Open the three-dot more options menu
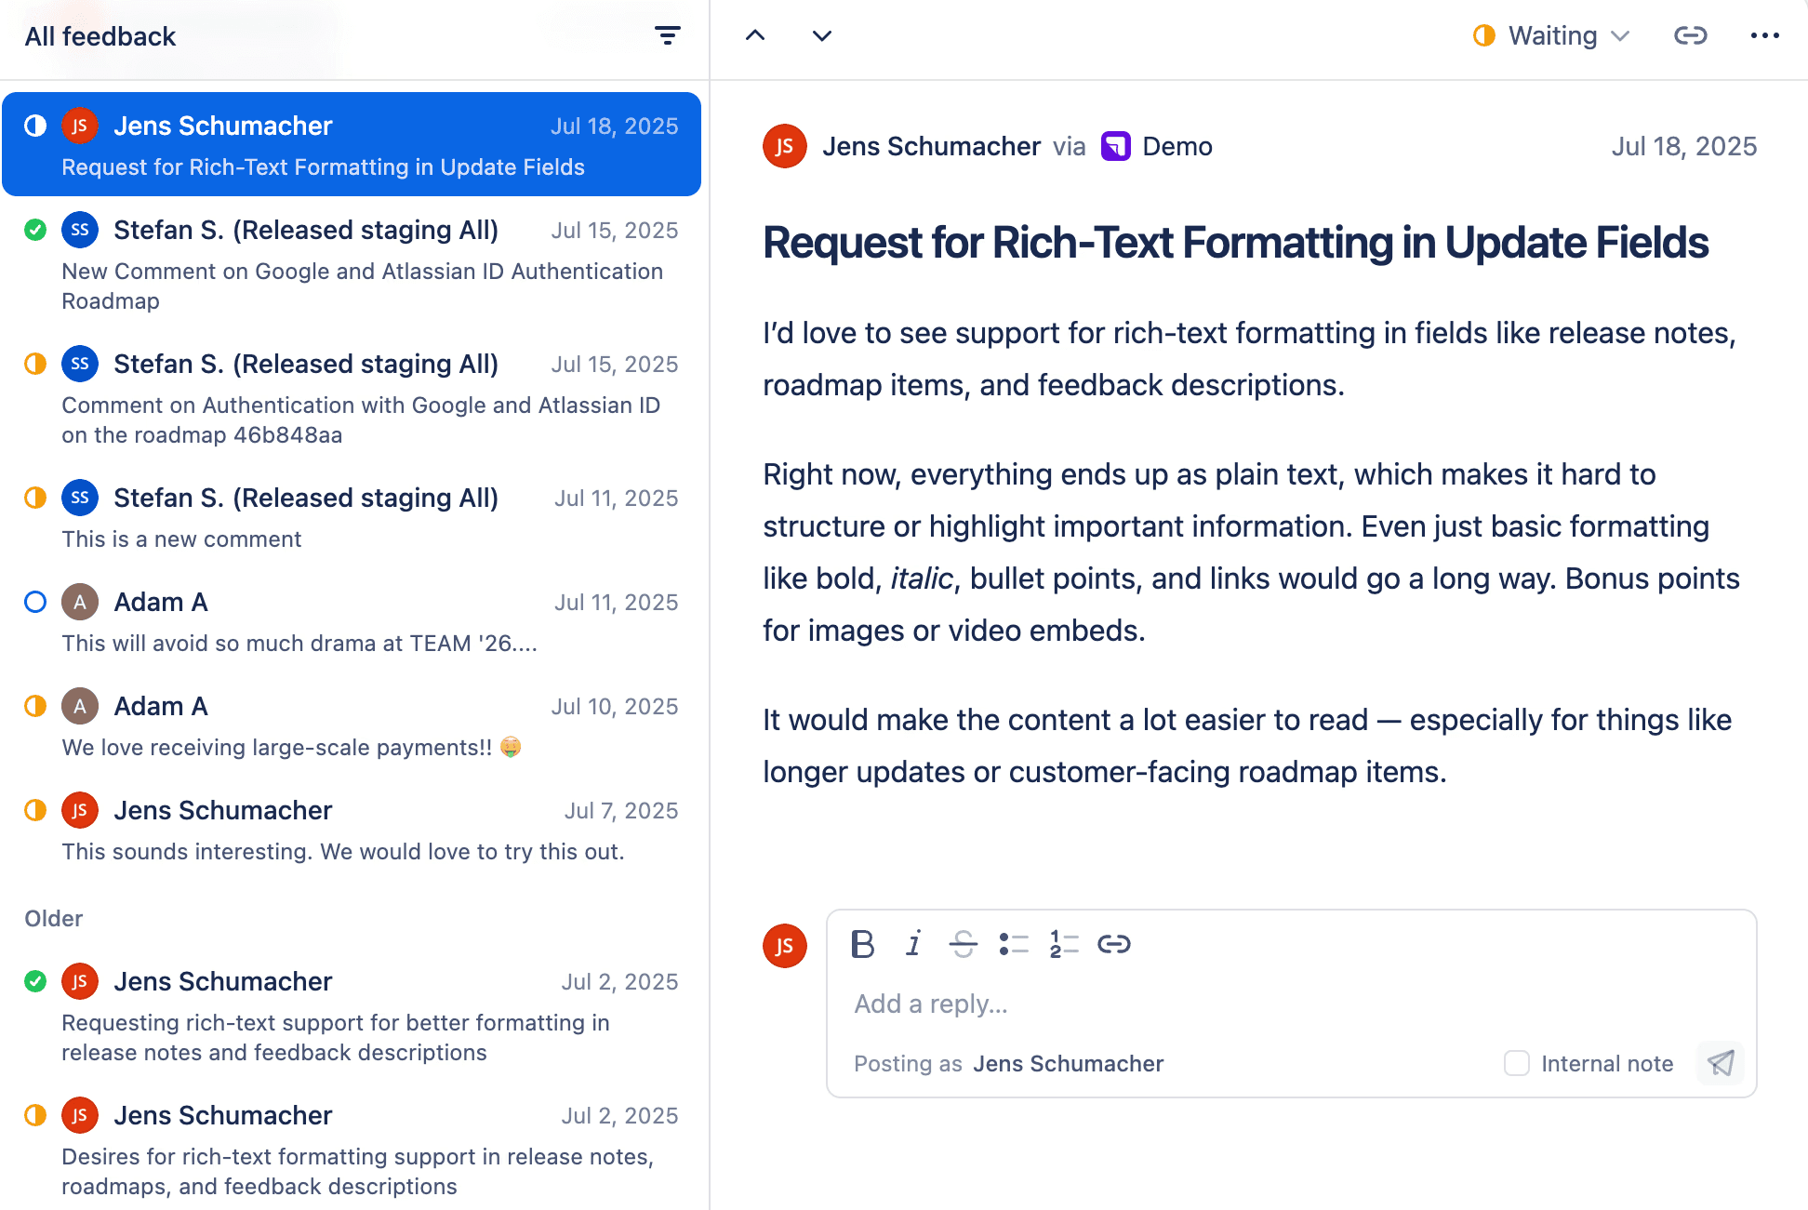This screenshot has width=1808, height=1210. tap(1764, 36)
